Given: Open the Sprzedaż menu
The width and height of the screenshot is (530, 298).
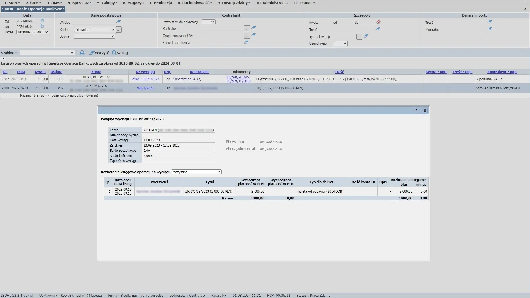Looking at the screenshot, I should (x=79, y=3).
